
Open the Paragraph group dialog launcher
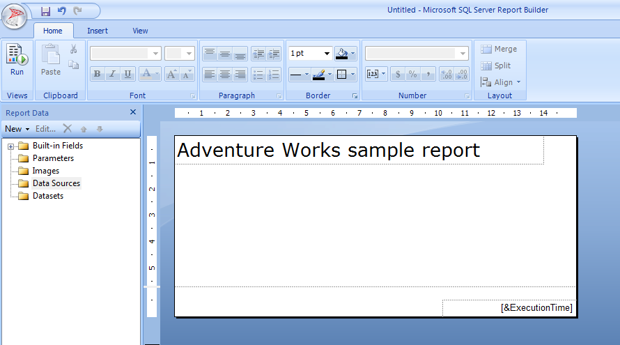pos(279,96)
